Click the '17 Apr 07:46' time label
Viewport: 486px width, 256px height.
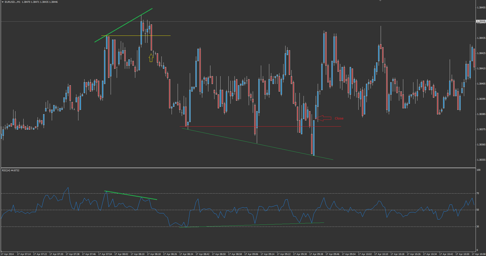89,254
